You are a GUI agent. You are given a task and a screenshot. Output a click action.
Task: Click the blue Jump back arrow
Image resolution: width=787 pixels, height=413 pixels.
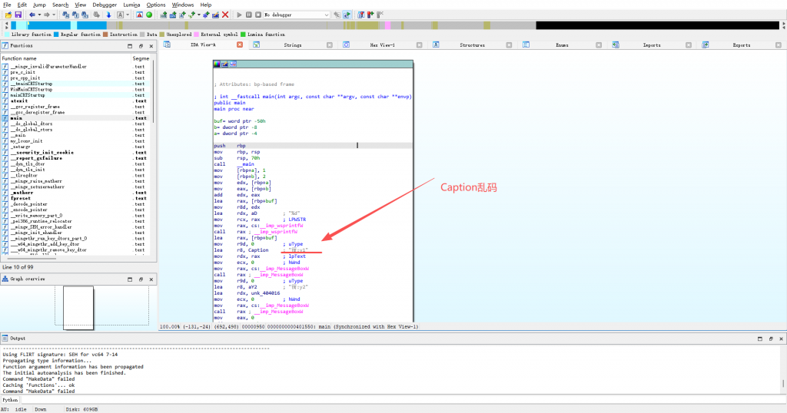click(x=32, y=15)
